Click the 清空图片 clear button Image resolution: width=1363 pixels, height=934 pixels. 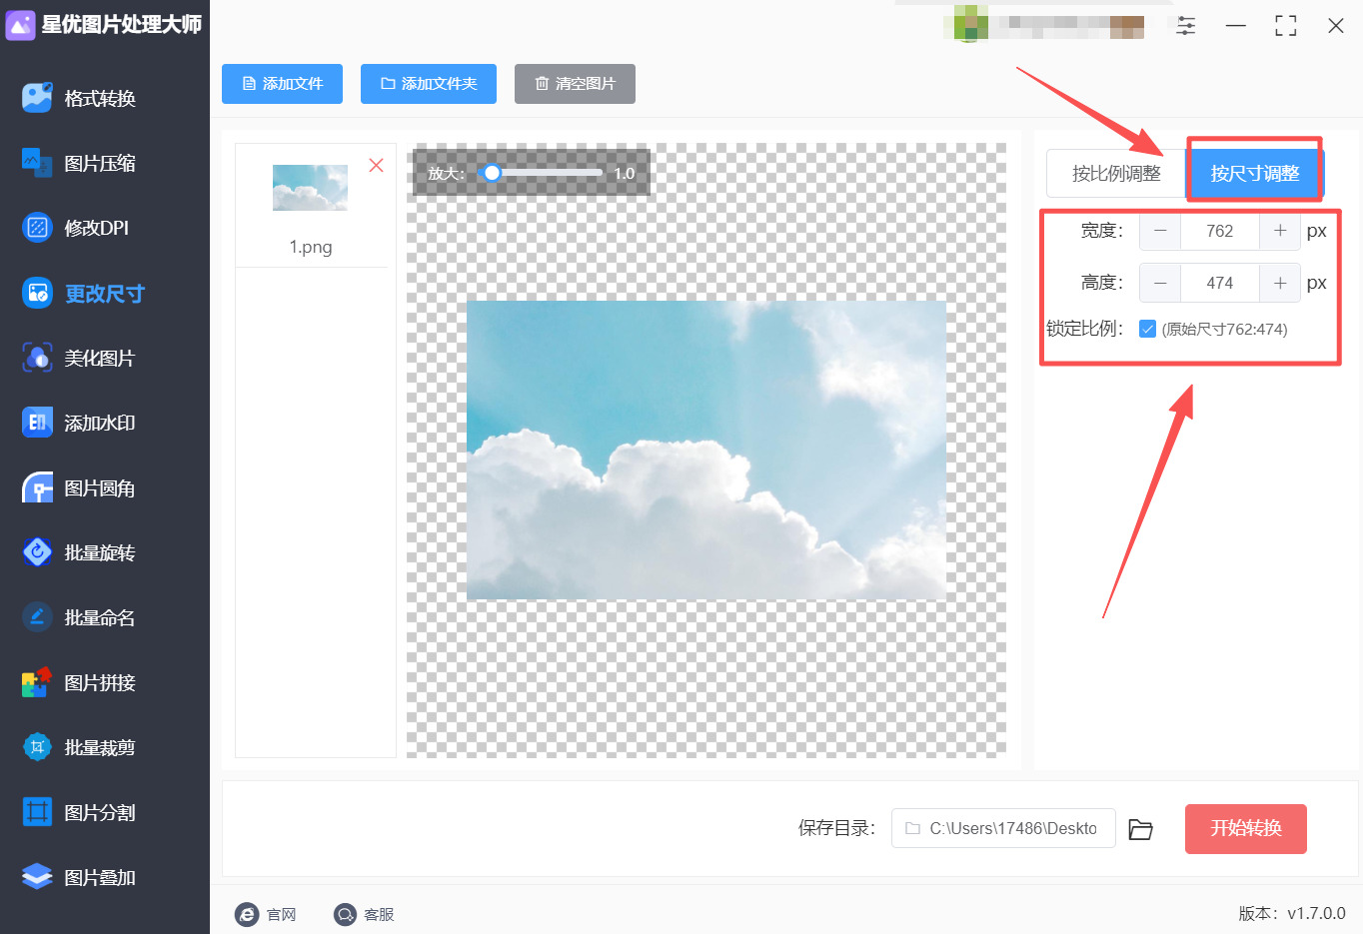575,84
